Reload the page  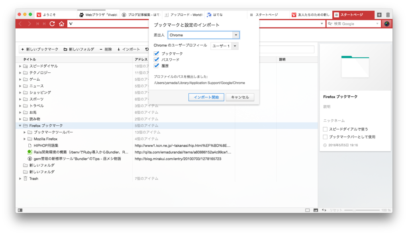[x=52, y=24]
